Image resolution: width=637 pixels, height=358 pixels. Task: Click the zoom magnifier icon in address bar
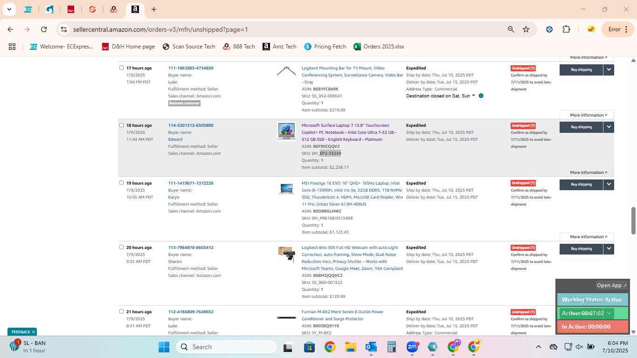(511, 29)
